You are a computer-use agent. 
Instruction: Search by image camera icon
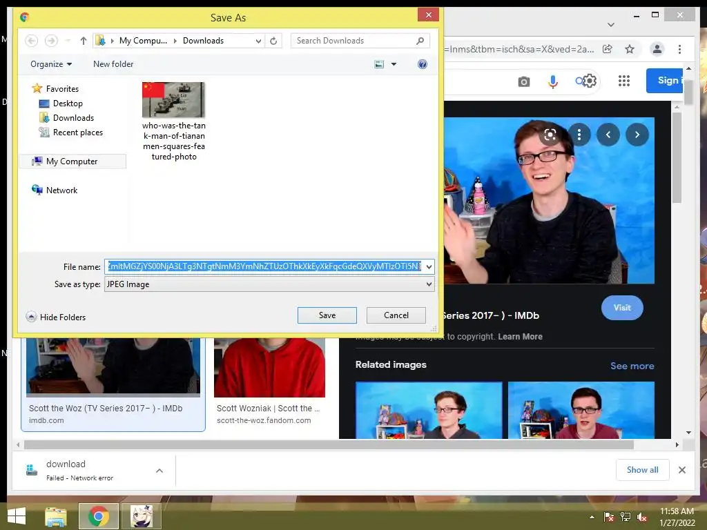click(523, 81)
